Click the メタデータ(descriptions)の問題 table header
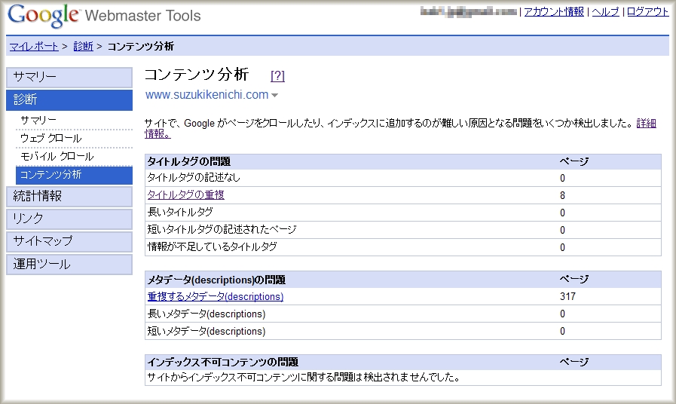Image resolution: width=676 pixels, height=404 pixels. tap(216, 280)
